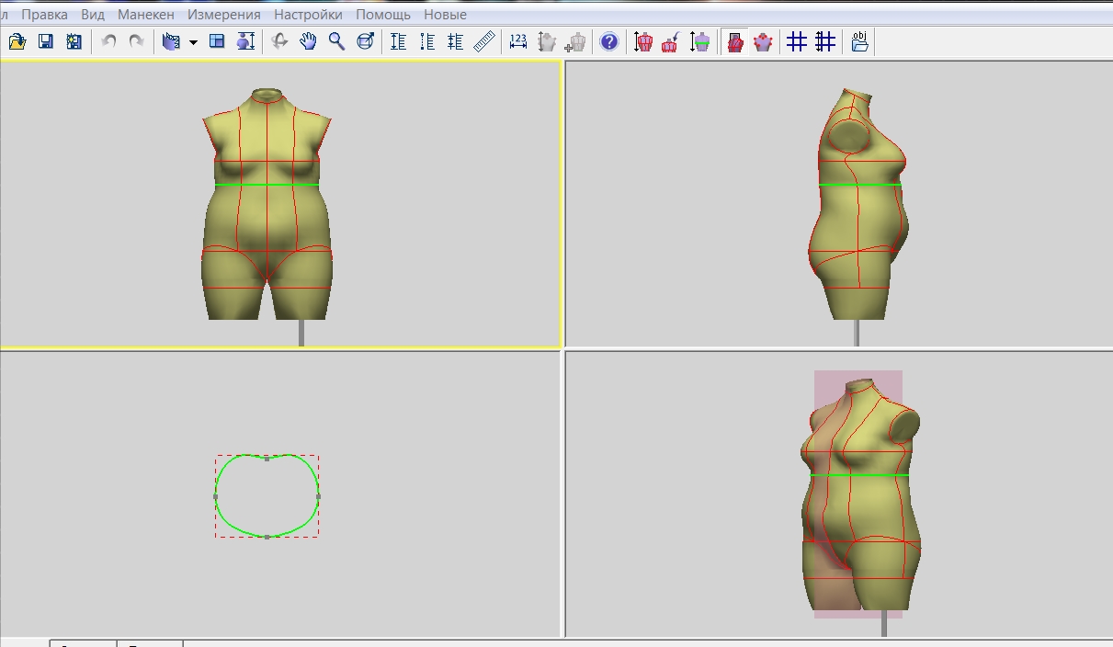
Task: Toggle the second blue grid icon
Action: coord(825,41)
